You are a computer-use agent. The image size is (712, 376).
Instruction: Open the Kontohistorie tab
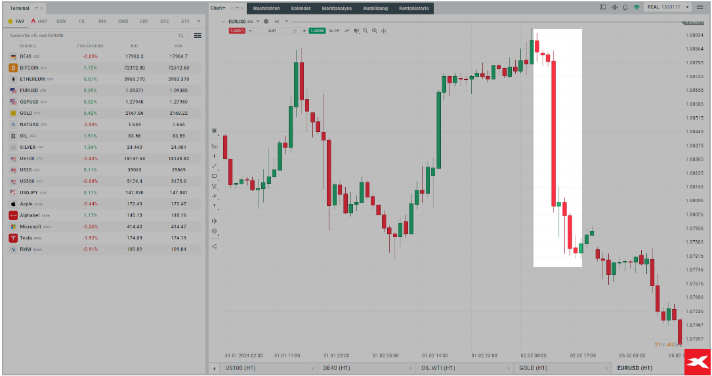click(413, 8)
